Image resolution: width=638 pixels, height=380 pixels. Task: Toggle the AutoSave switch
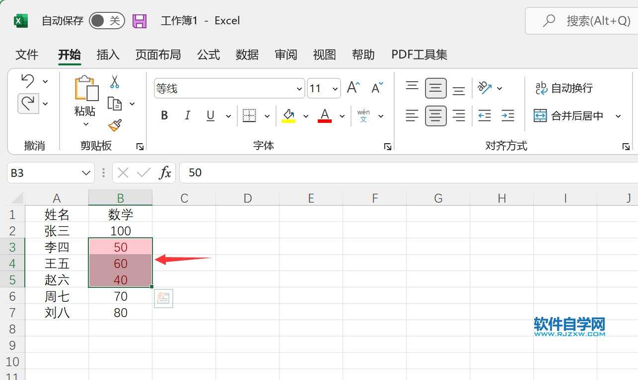(x=106, y=21)
